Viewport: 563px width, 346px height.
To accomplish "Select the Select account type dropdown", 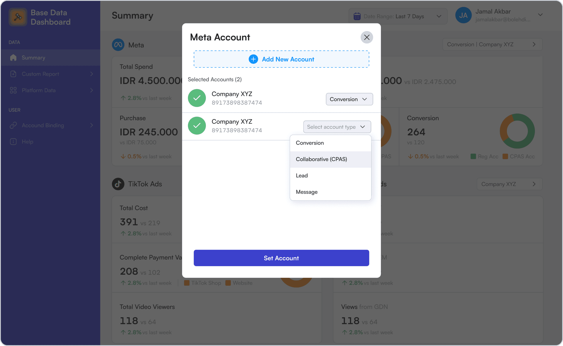I will [336, 126].
